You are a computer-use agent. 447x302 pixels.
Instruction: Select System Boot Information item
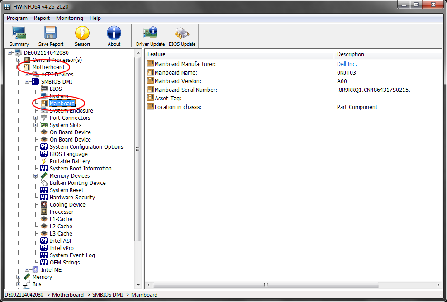(81, 169)
